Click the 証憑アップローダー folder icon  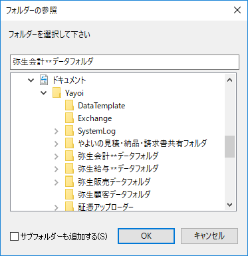69,206
